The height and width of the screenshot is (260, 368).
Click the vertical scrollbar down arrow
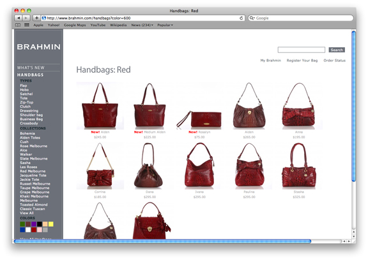354,236
